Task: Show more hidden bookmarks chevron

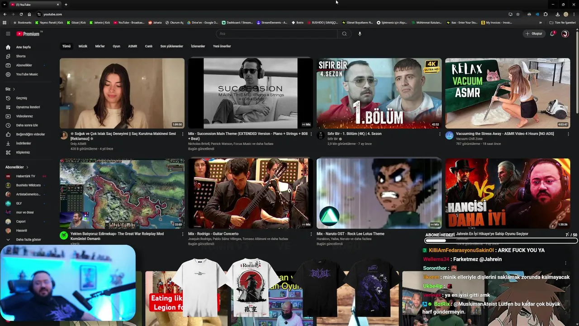Action: click(540, 23)
